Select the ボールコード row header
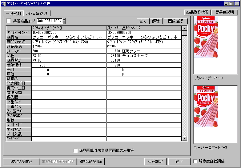The width and height of the screenshot is (241, 168). 19,125
